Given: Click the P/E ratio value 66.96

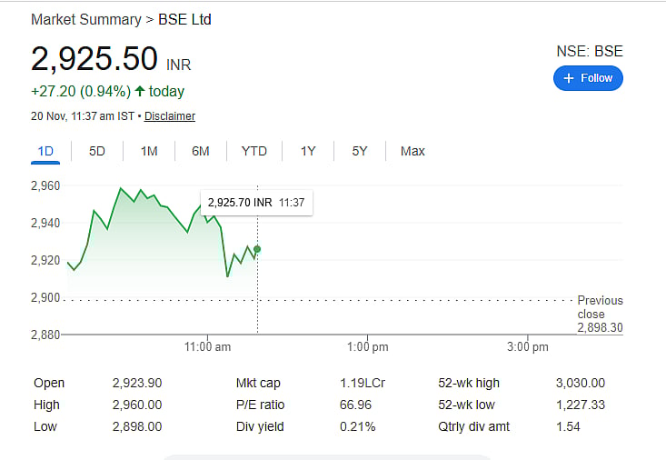Looking at the screenshot, I should pos(357,405).
